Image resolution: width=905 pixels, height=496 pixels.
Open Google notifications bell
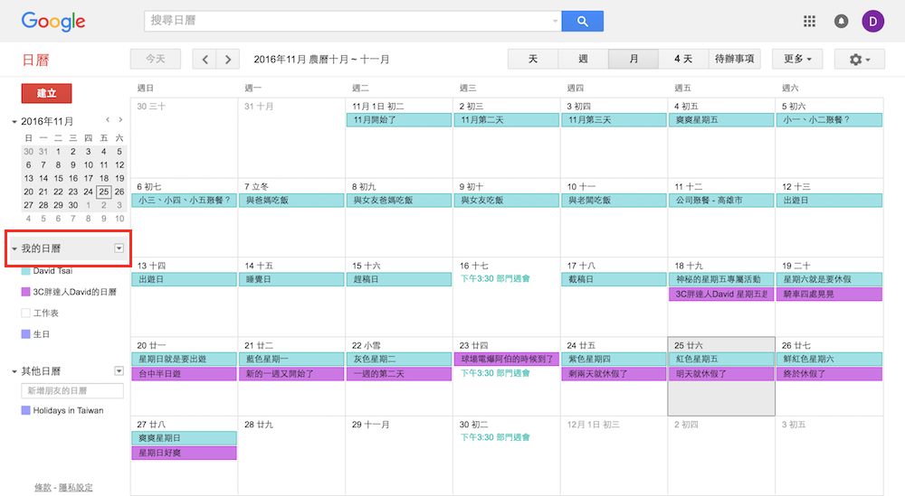pyautogui.click(x=842, y=22)
